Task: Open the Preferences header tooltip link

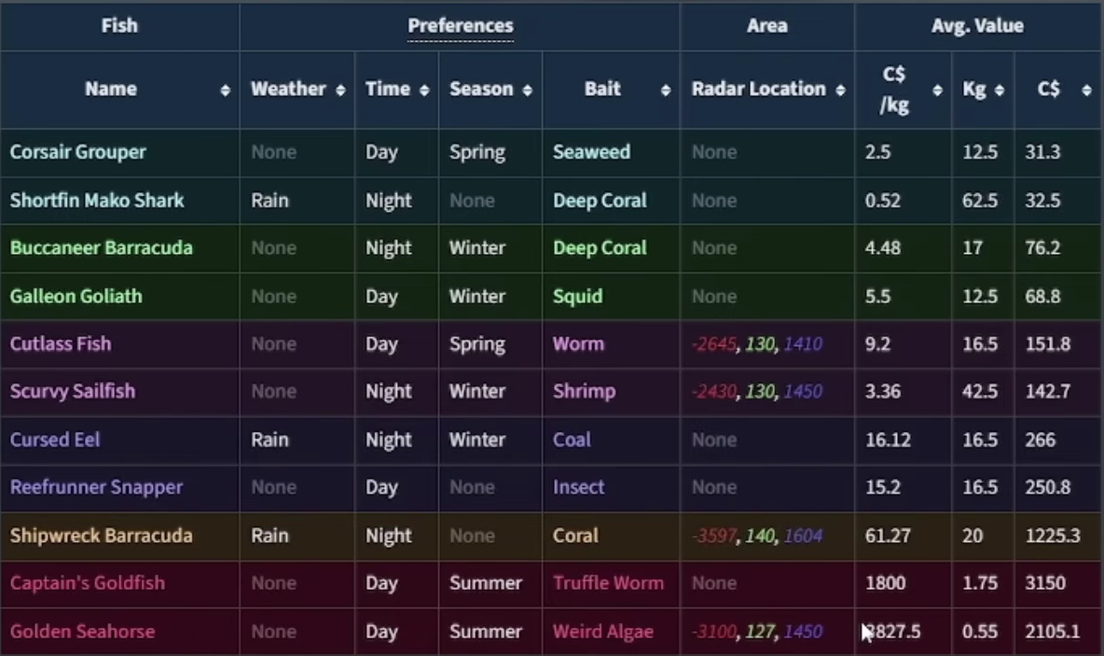Action: pos(461,26)
